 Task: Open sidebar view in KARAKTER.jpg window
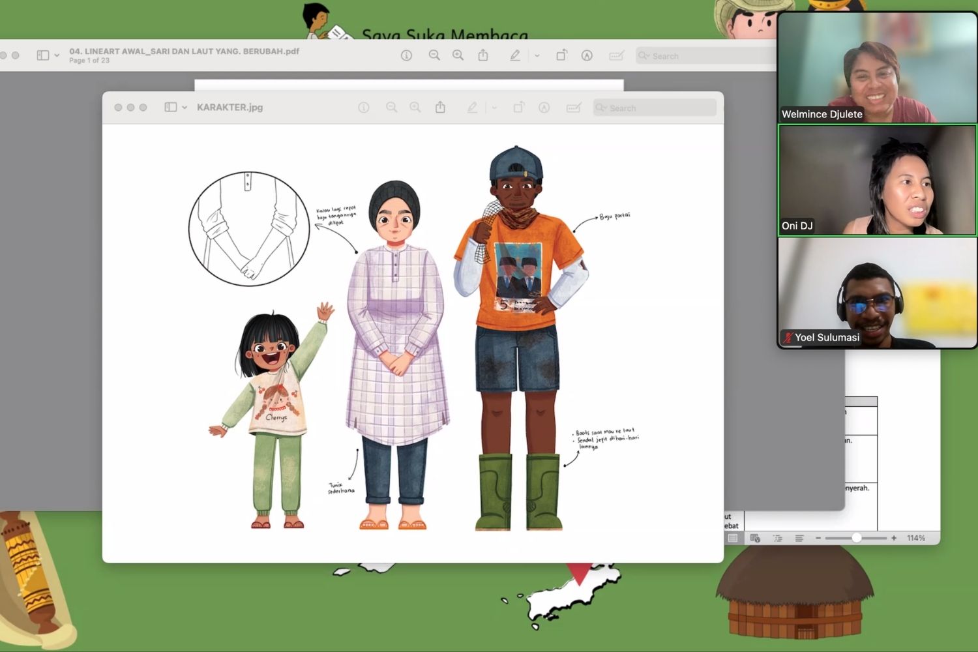171,108
